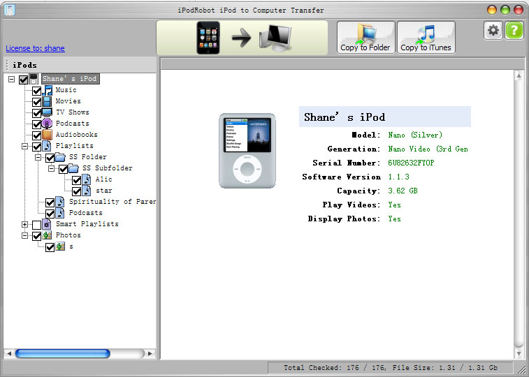
Task: Click the Nano (Silver) model value
Action: 415,135
